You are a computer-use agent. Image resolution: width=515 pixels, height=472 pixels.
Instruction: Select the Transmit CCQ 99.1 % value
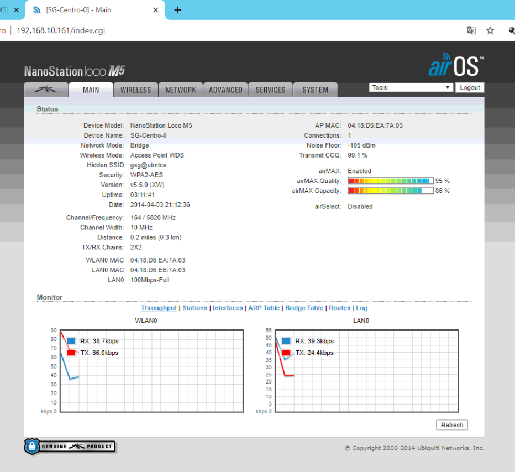(x=358, y=155)
